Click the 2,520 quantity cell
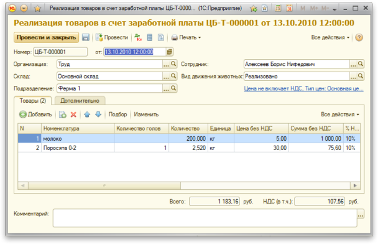Viewport: 378px width, 244px height. (x=188, y=148)
